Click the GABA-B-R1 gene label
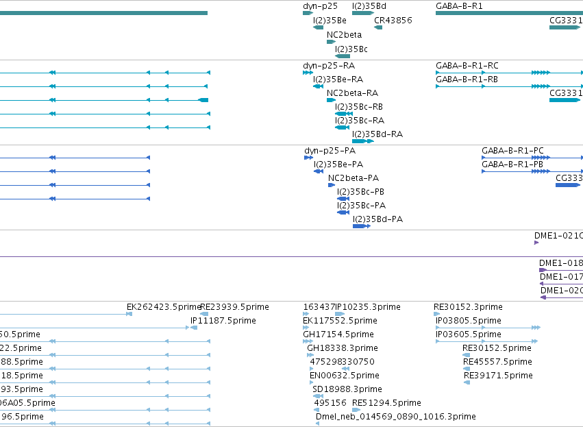The height and width of the screenshot is (427, 583). coord(459,6)
